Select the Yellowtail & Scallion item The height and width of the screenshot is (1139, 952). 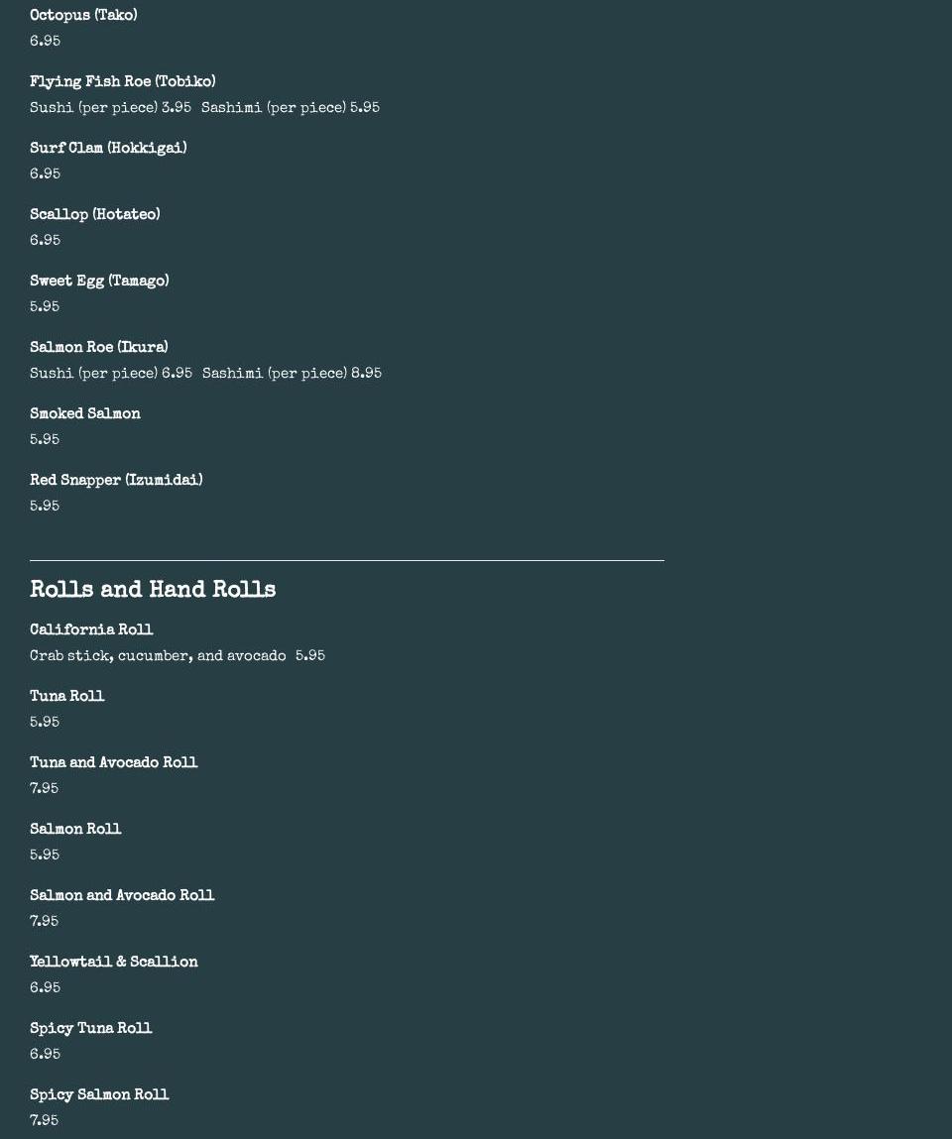click(114, 963)
